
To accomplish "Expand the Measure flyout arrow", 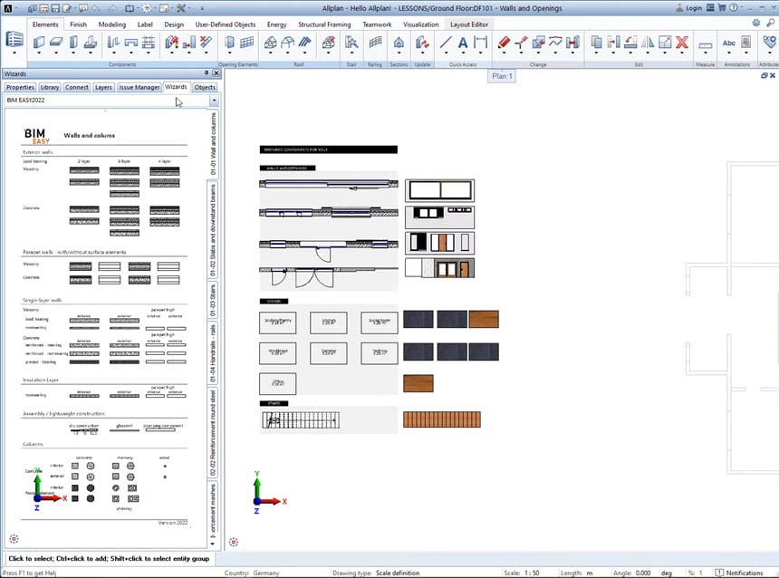I will click(705, 53).
